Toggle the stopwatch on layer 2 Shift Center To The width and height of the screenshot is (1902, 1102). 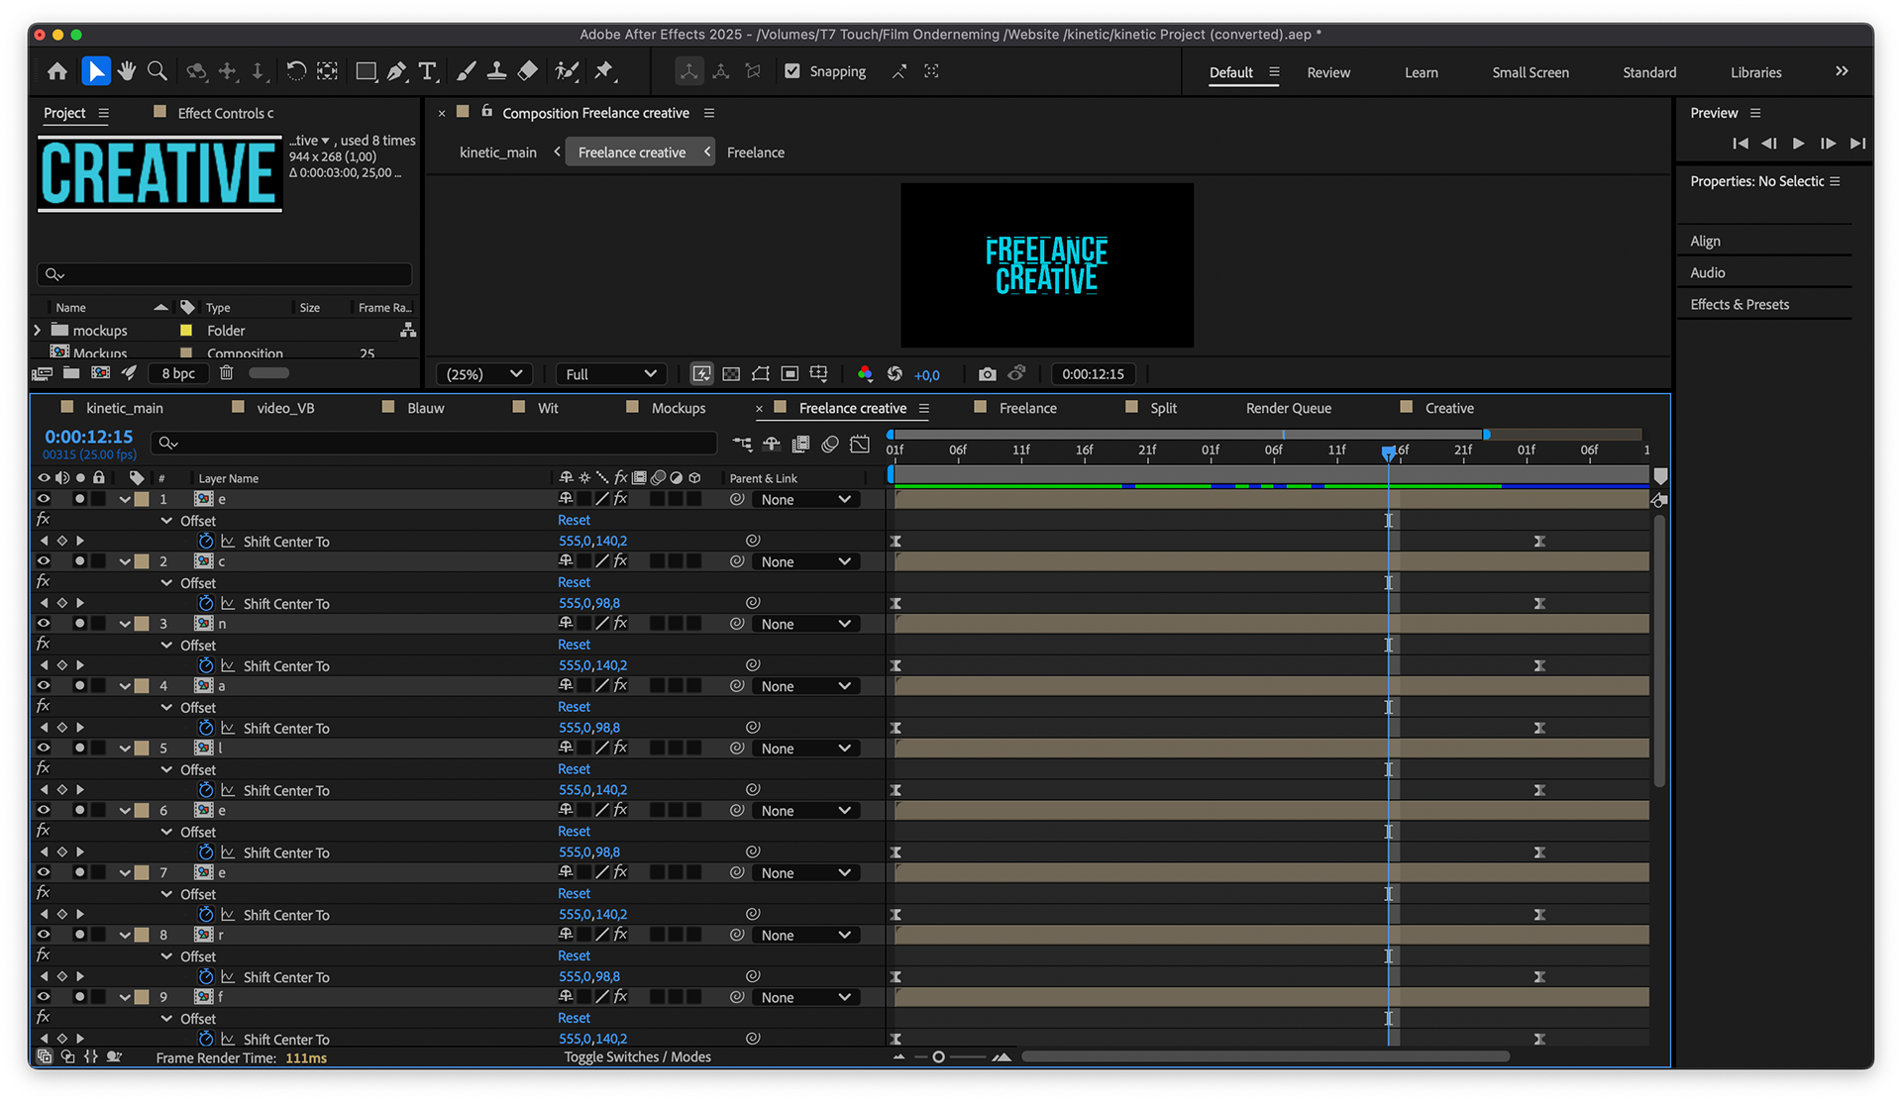[x=206, y=603]
